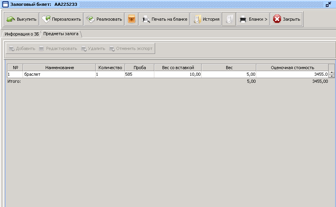Decrease value with the spinner down arrow
Image resolution: width=336 pixels, height=207 pixels.
coord(332,76)
